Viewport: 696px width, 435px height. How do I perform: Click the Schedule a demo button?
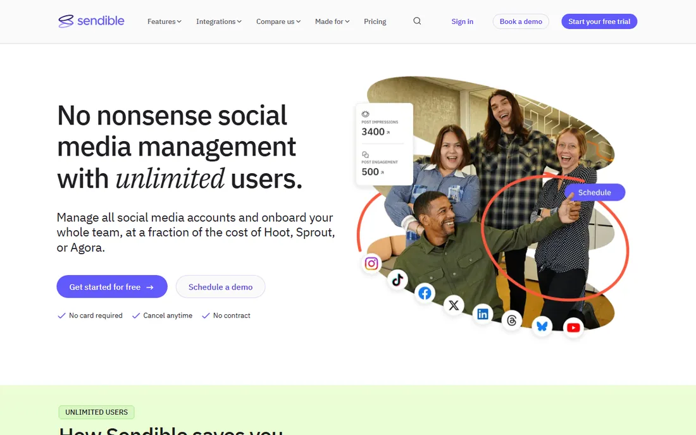(x=221, y=287)
